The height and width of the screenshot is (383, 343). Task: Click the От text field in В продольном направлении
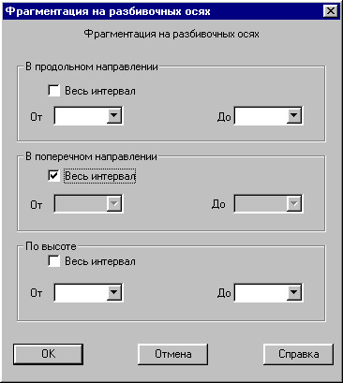click(x=81, y=116)
